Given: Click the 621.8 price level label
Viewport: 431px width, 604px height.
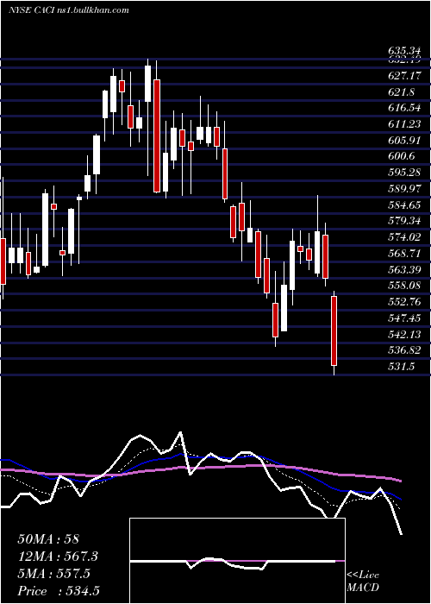Looking at the screenshot, I should click(x=401, y=92).
